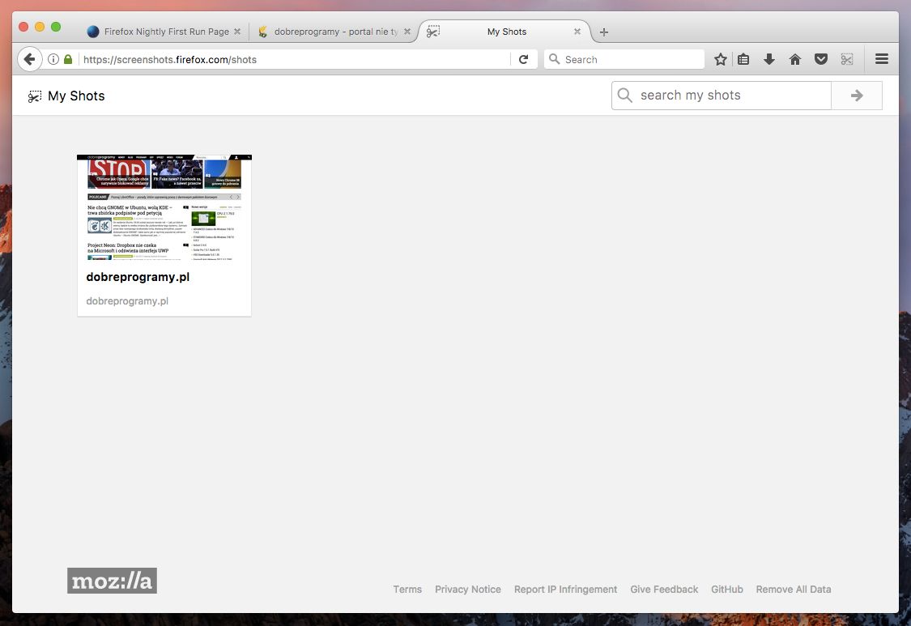Image resolution: width=911 pixels, height=626 pixels.
Task: Close the dobreprogramy tab
Action: tap(407, 32)
